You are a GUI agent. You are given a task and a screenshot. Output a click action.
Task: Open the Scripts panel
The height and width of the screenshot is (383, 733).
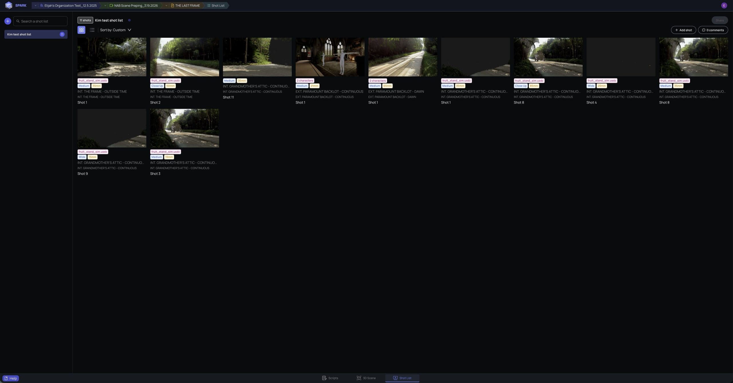point(330,378)
